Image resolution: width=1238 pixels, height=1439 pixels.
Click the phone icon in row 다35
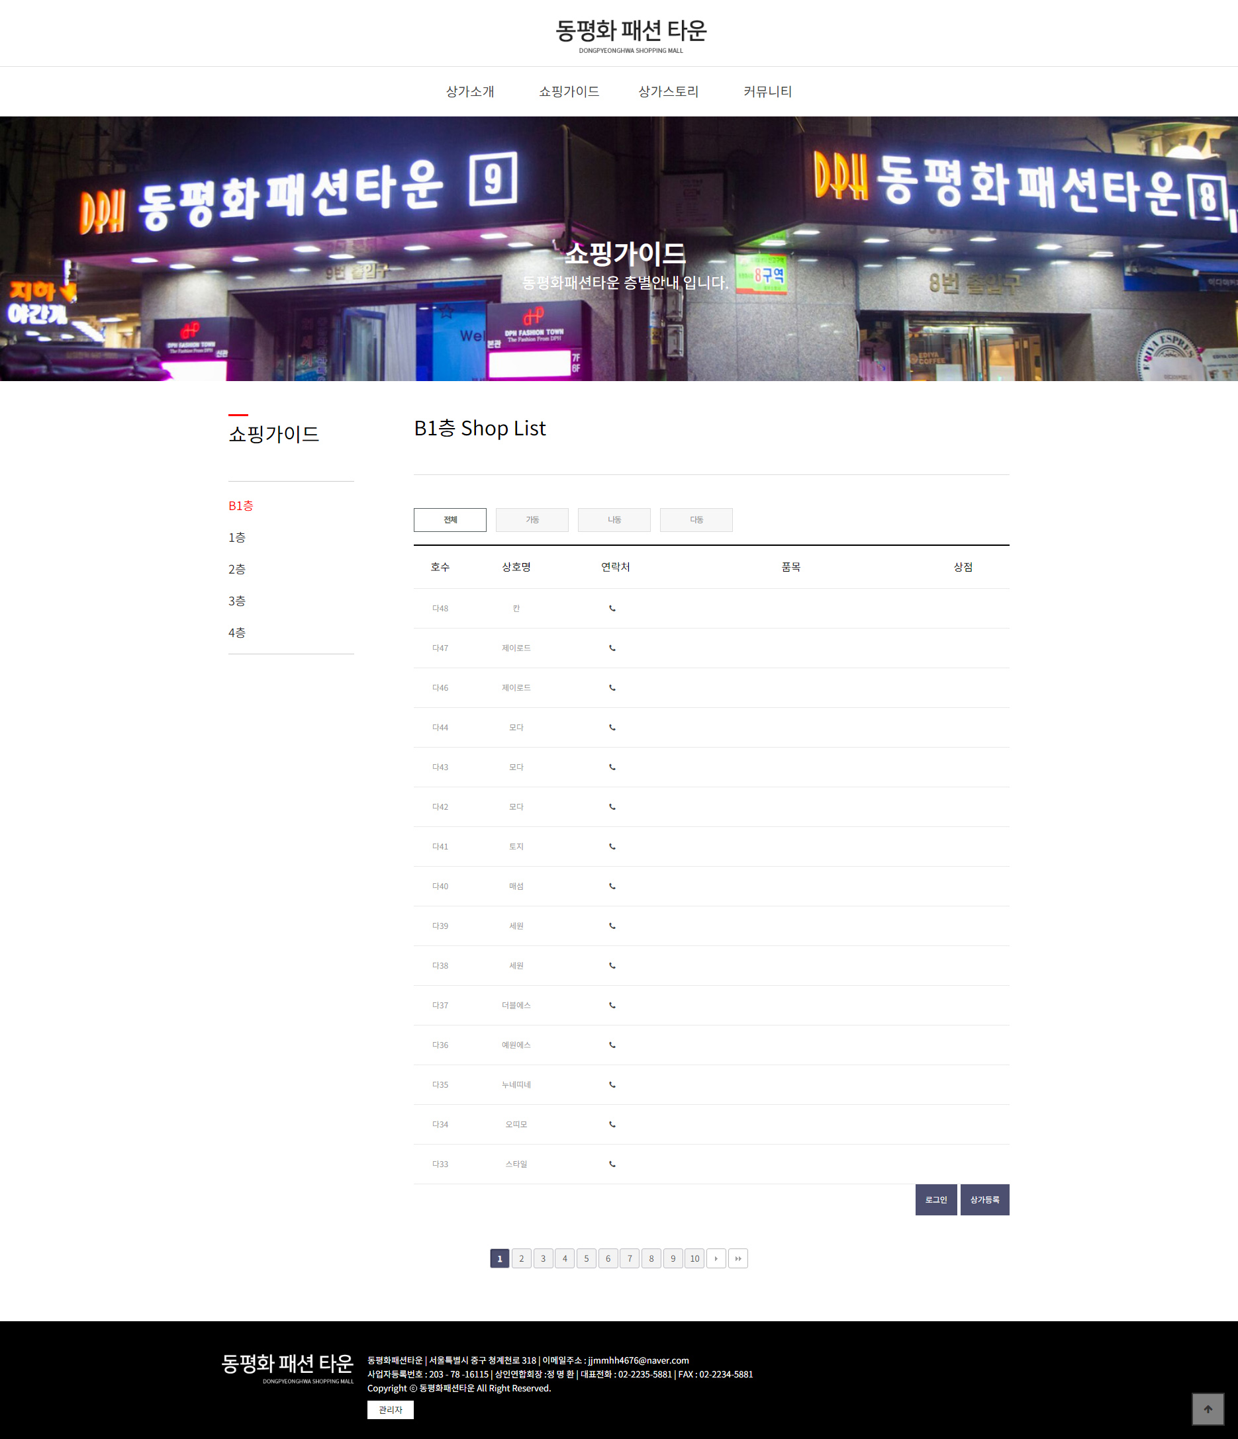click(612, 1084)
